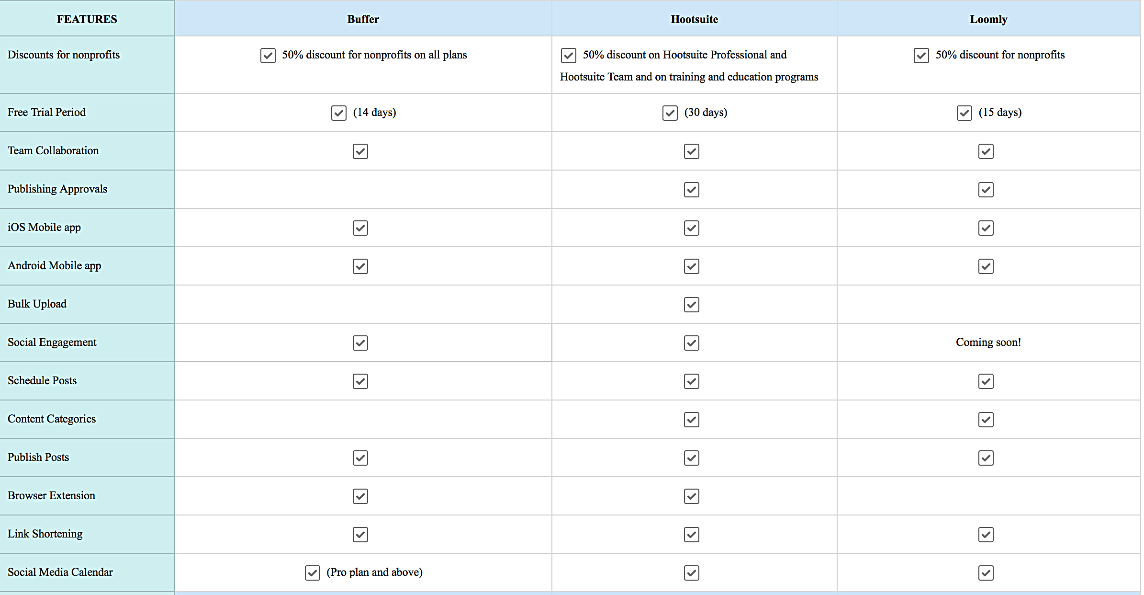Click Hootsuite's Content Categories checkmark

point(692,420)
